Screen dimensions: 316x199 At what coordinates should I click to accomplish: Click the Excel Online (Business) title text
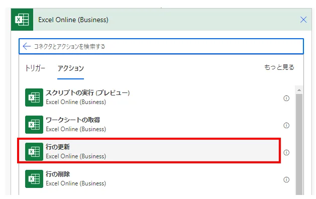point(73,20)
